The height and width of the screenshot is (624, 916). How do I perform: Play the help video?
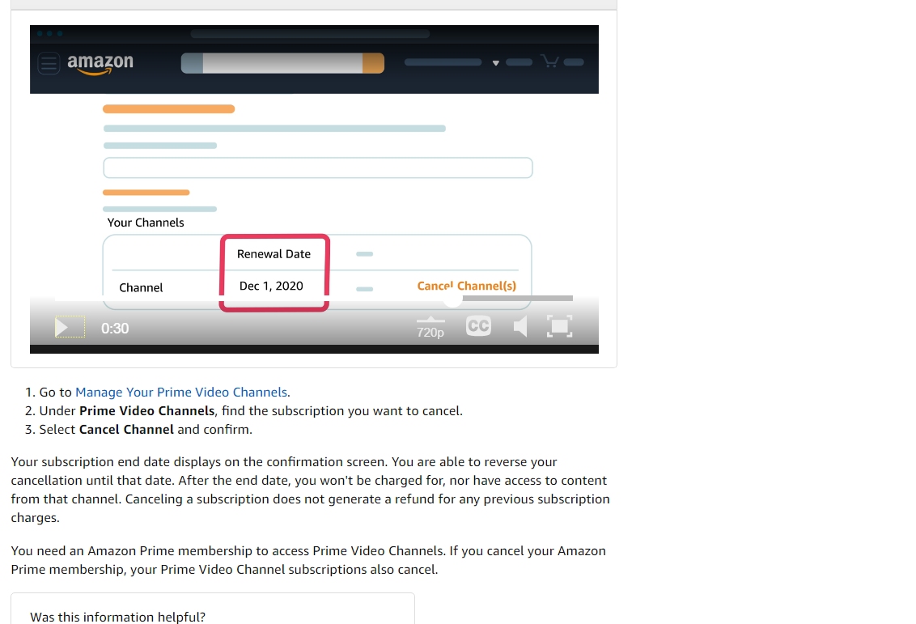[70, 327]
